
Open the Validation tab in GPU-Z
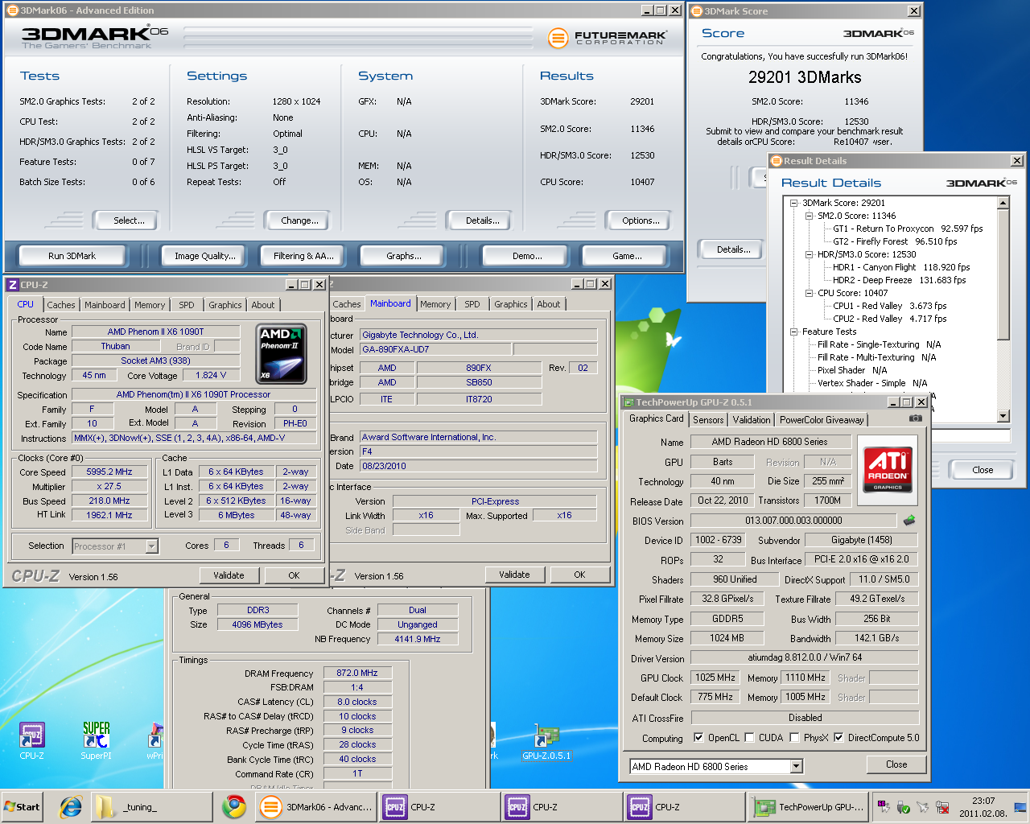coord(752,419)
